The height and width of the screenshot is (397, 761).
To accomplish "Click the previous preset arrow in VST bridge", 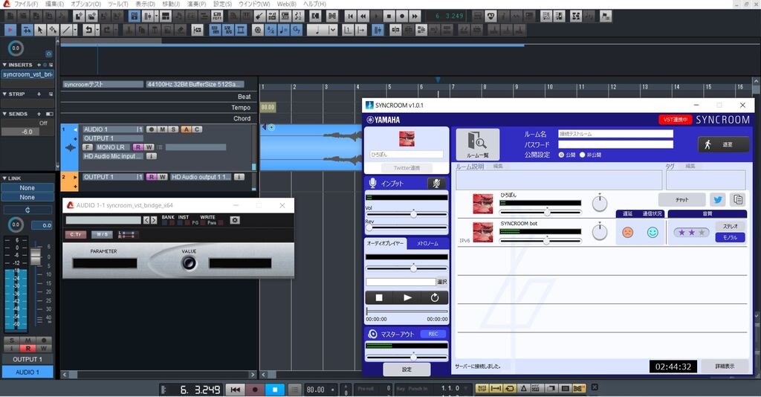I will (x=146, y=220).
